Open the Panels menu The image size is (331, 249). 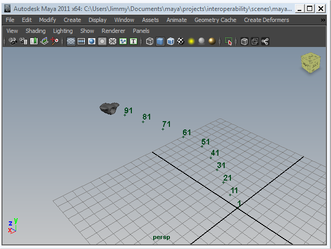click(x=141, y=31)
